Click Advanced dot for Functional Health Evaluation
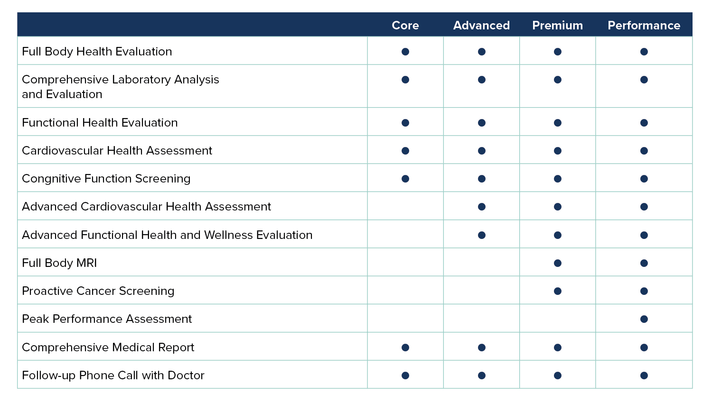This screenshot has width=712, height=403. click(x=482, y=123)
